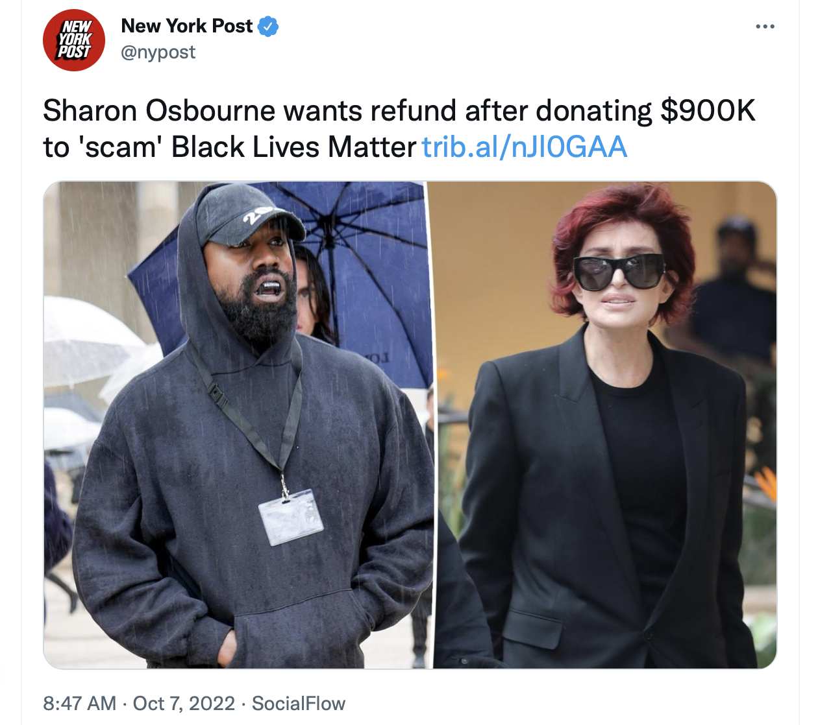Image resolution: width=831 pixels, height=725 pixels.
Task: Click the ID badge on the lanyard
Action: click(x=291, y=517)
